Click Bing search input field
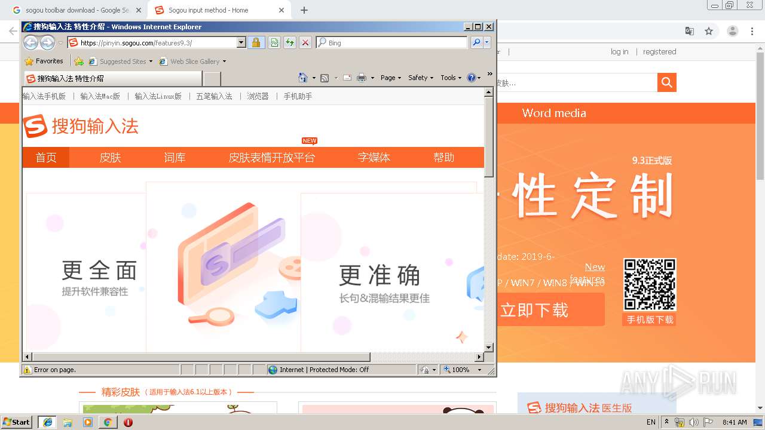This screenshot has width=765, height=430. (x=392, y=42)
